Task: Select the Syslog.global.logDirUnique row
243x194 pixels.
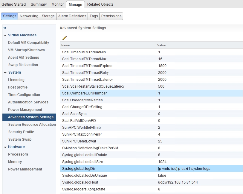Action: [152, 175]
